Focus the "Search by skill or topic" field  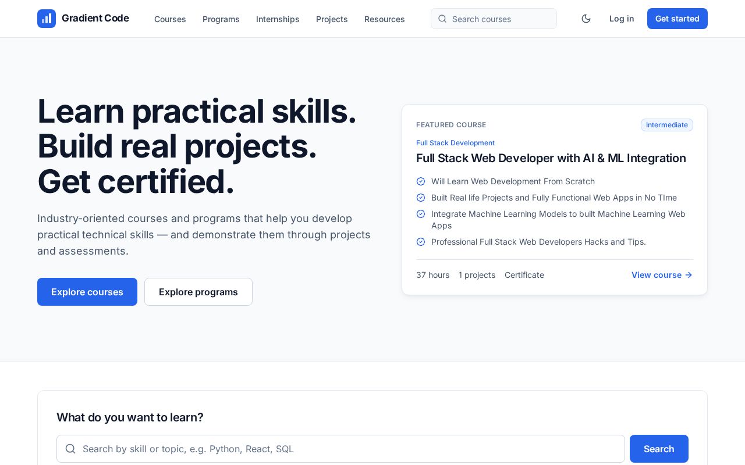[340, 449]
